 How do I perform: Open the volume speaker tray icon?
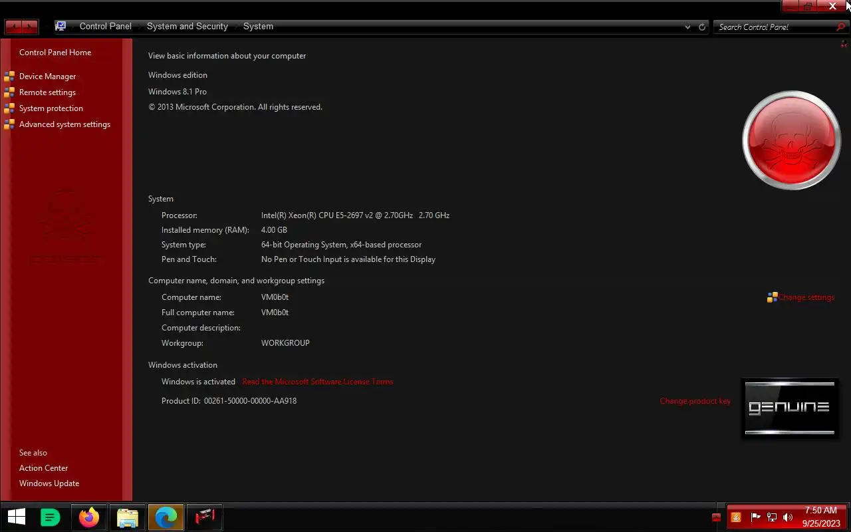pyautogui.click(x=788, y=517)
